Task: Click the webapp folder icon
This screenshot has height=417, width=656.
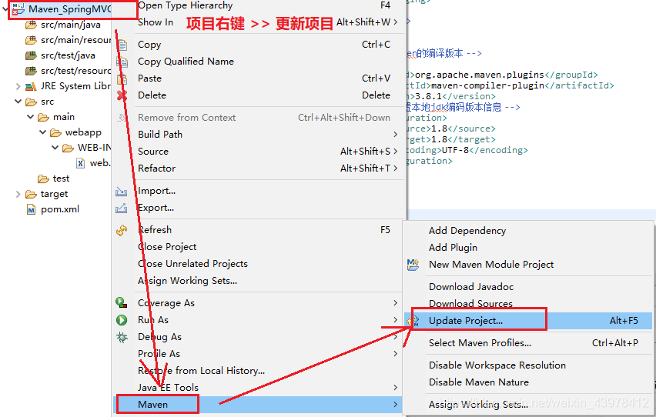Action: click(55, 133)
